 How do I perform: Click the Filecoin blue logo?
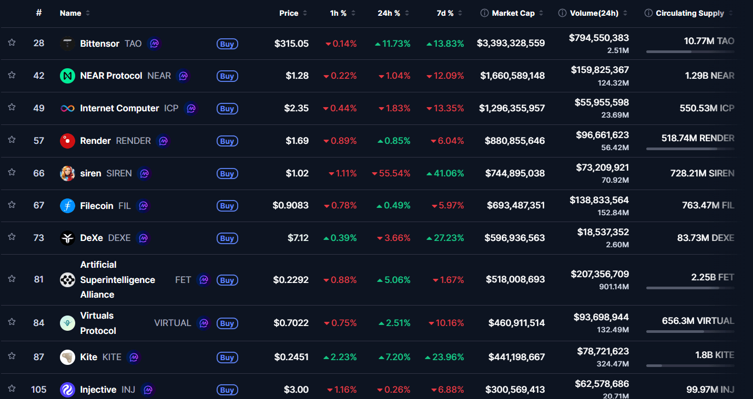pyautogui.click(x=67, y=206)
